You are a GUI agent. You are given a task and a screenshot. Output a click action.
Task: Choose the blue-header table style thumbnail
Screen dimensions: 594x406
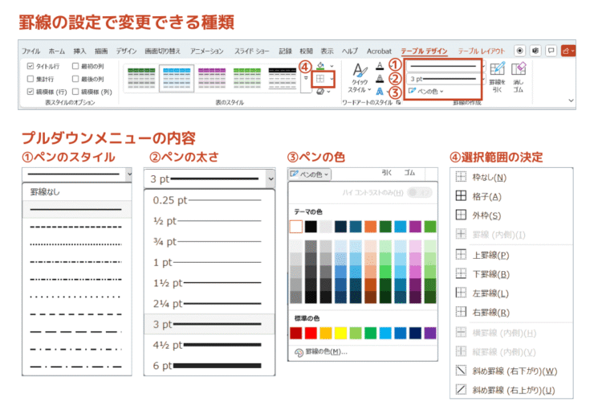pyautogui.click(x=177, y=78)
